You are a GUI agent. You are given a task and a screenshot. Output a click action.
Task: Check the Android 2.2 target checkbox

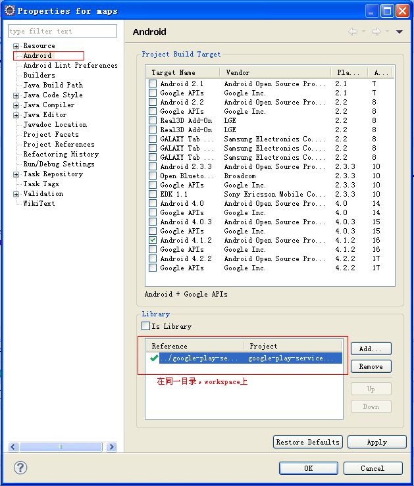[x=153, y=102]
